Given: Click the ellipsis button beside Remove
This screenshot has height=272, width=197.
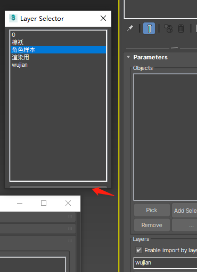Looking at the screenshot, I should pos(185,225).
